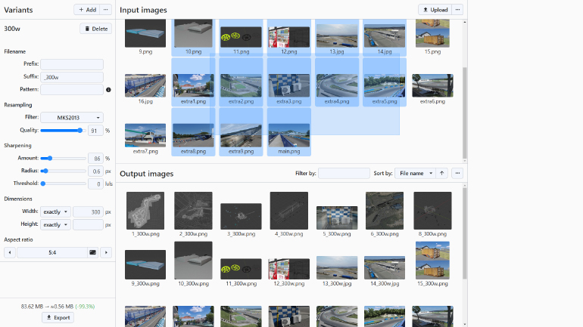Open the Height mode dropdown
Screen dimensions: 583x327
point(55,225)
